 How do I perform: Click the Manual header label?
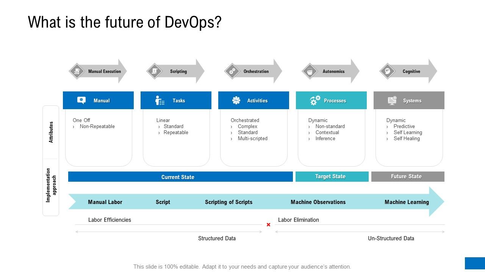pyautogui.click(x=102, y=101)
